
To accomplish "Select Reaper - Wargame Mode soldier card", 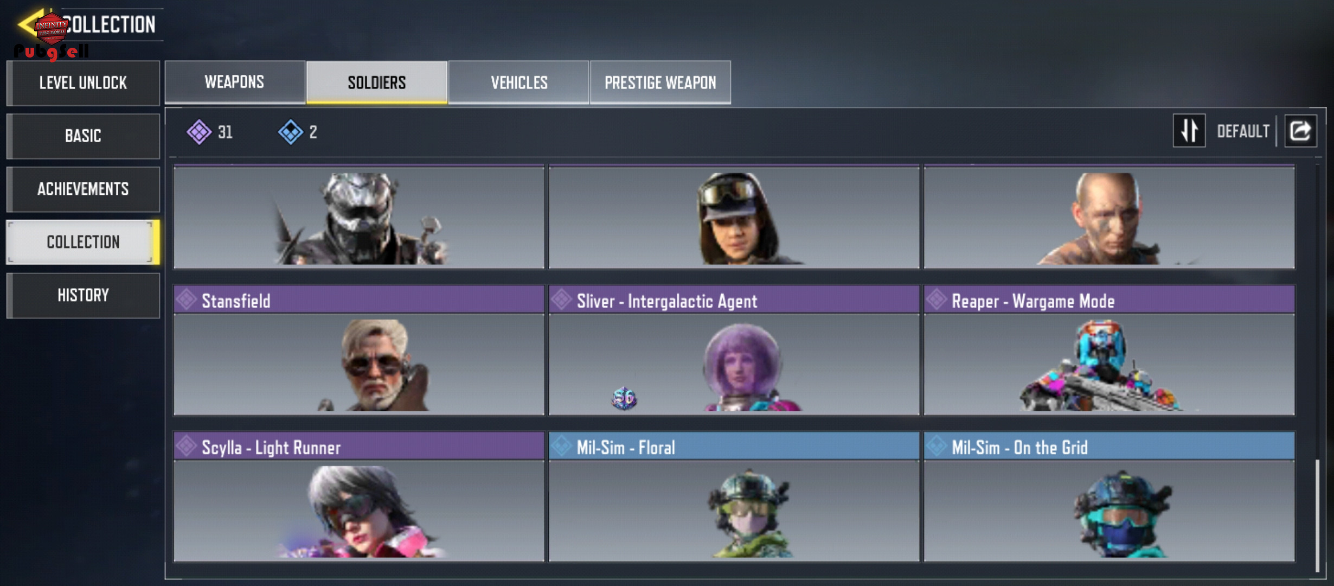I will [1109, 350].
